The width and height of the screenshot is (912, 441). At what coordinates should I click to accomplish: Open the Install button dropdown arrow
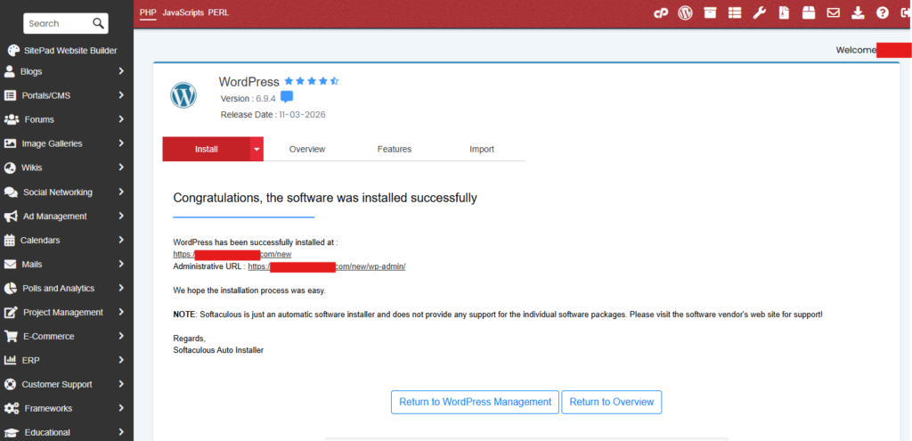tap(257, 149)
